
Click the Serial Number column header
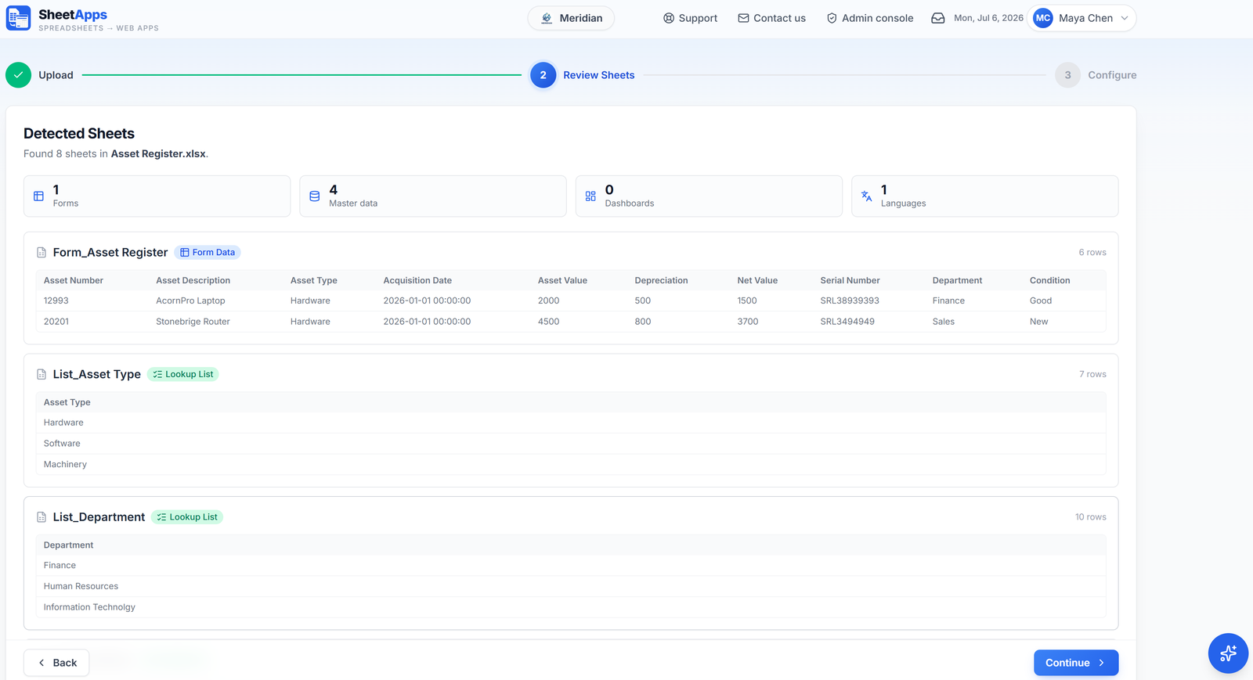pyautogui.click(x=850, y=280)
